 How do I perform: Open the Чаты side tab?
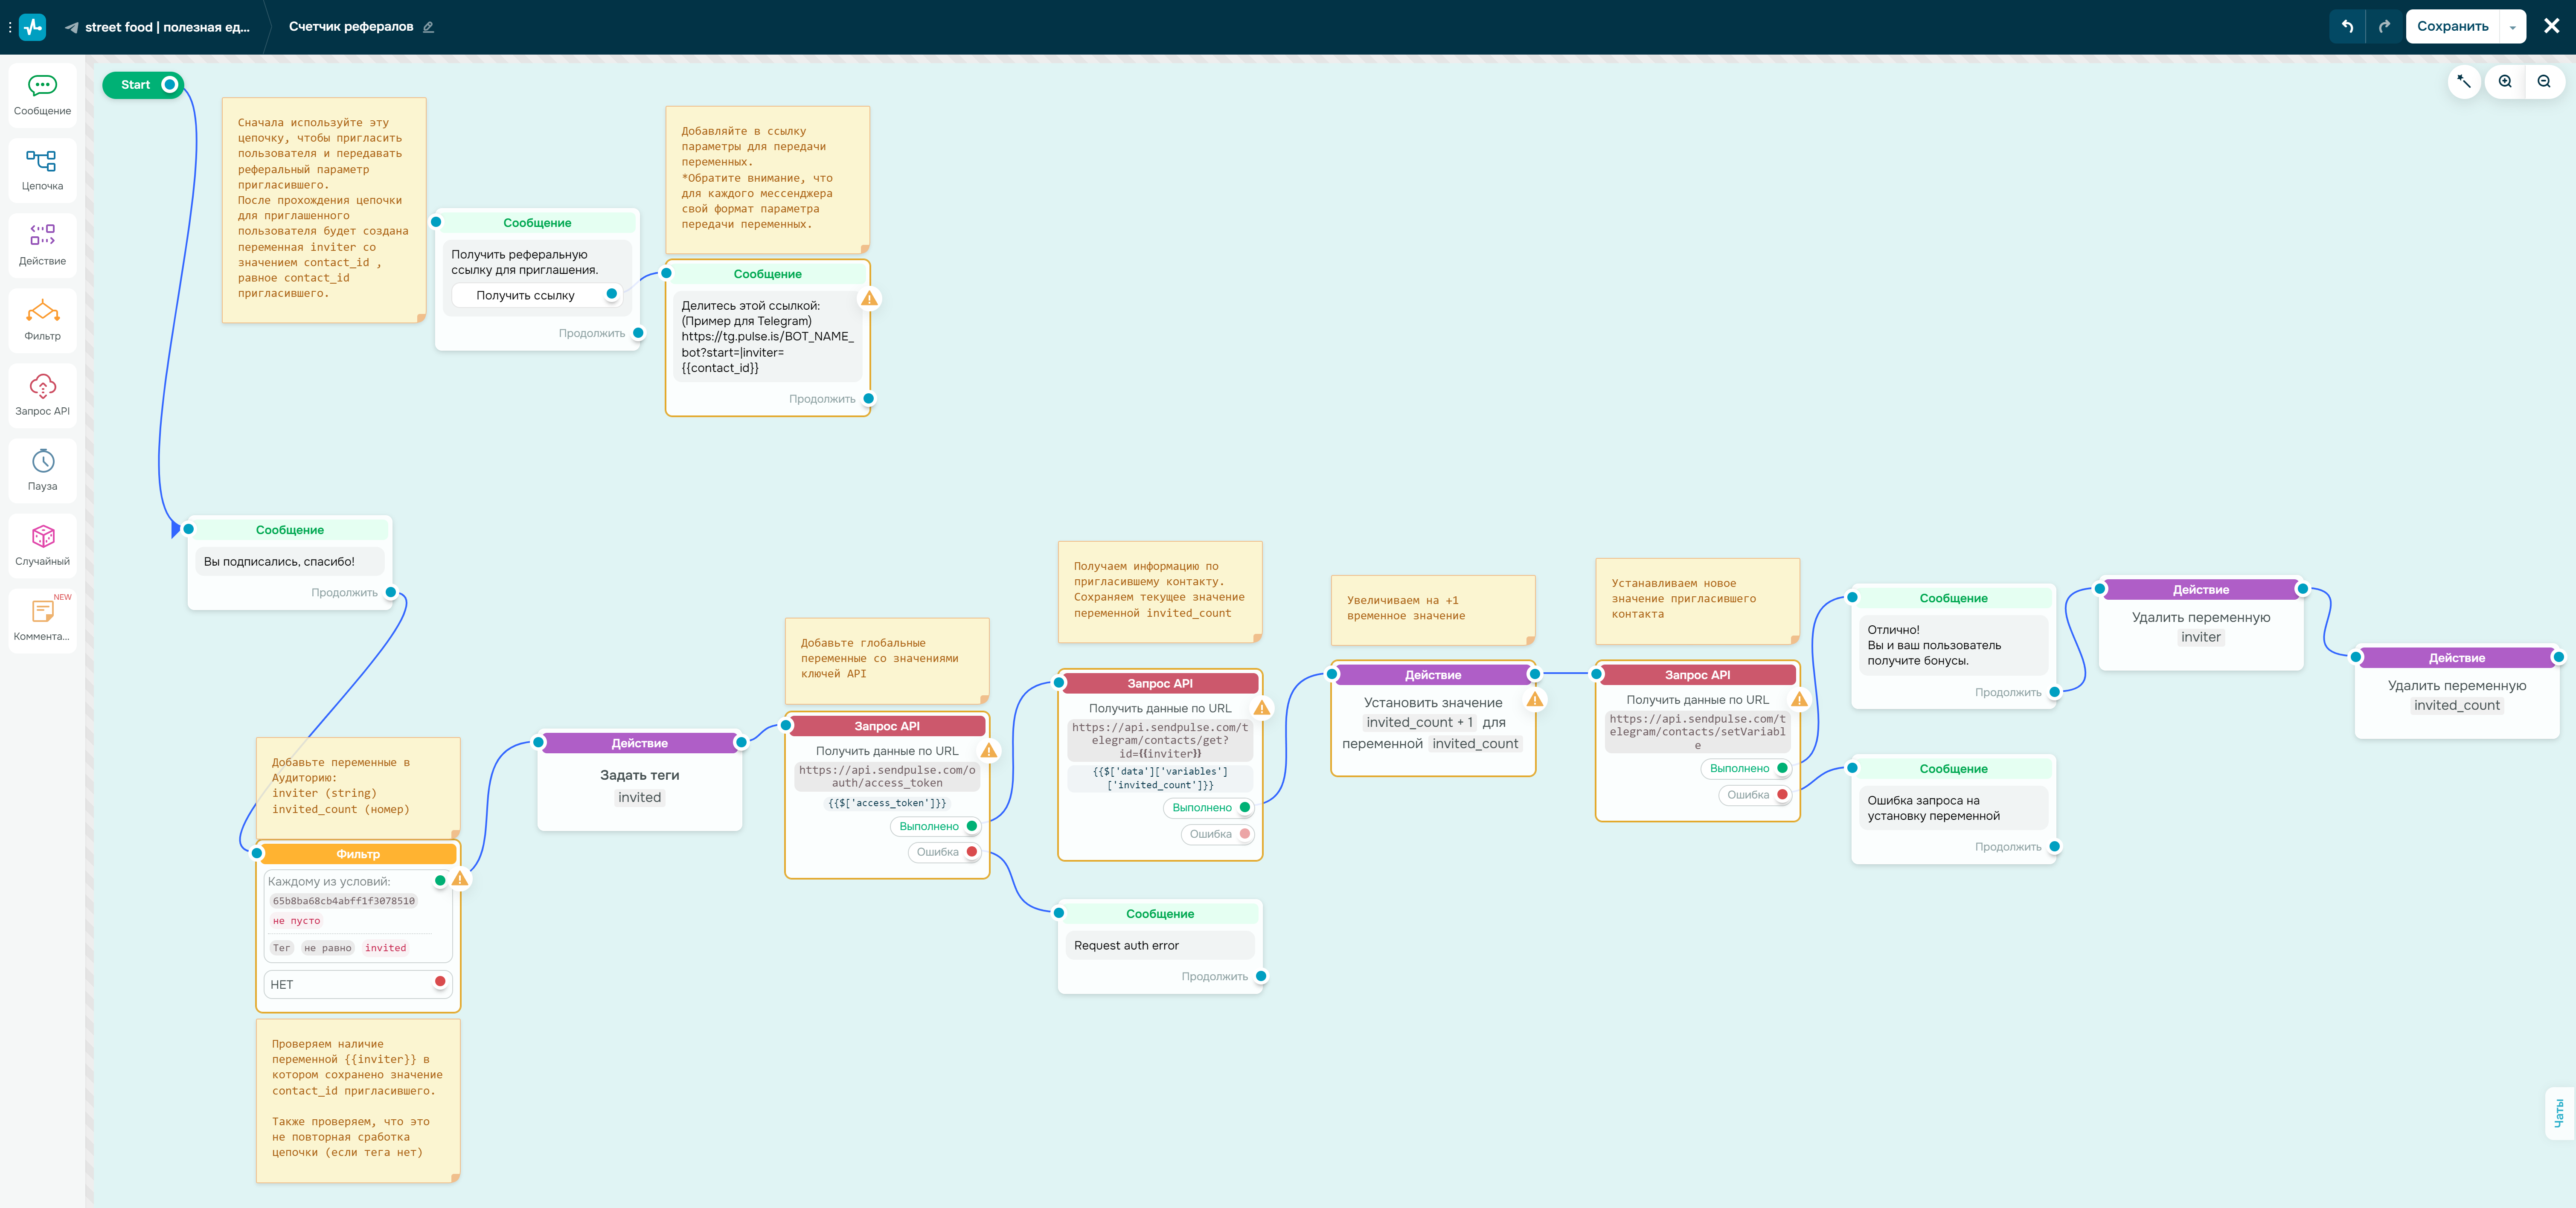pyautogui.click(x=2559, y=1113)
